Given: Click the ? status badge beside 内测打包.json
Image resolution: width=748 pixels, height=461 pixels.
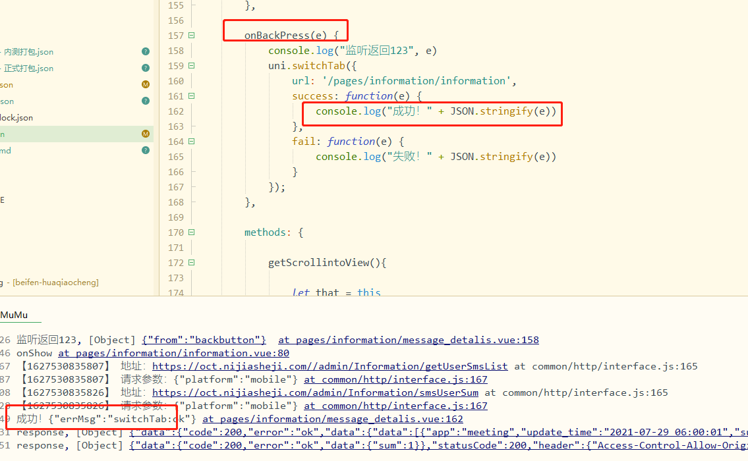Looking at the screenshot, I should (146, 51).
